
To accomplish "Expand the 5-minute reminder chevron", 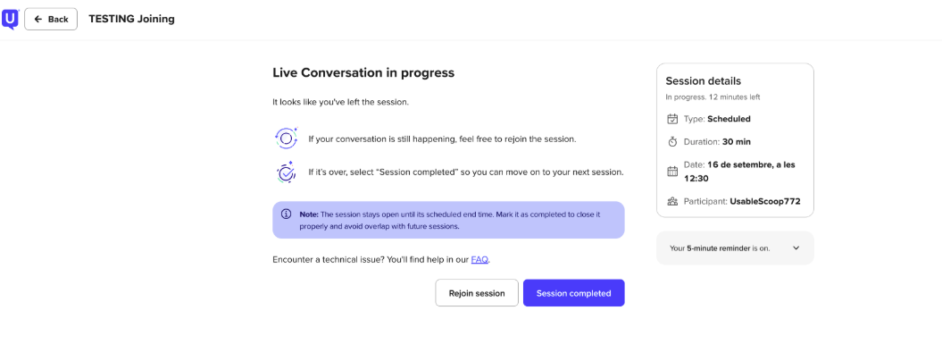I will 796,248.
